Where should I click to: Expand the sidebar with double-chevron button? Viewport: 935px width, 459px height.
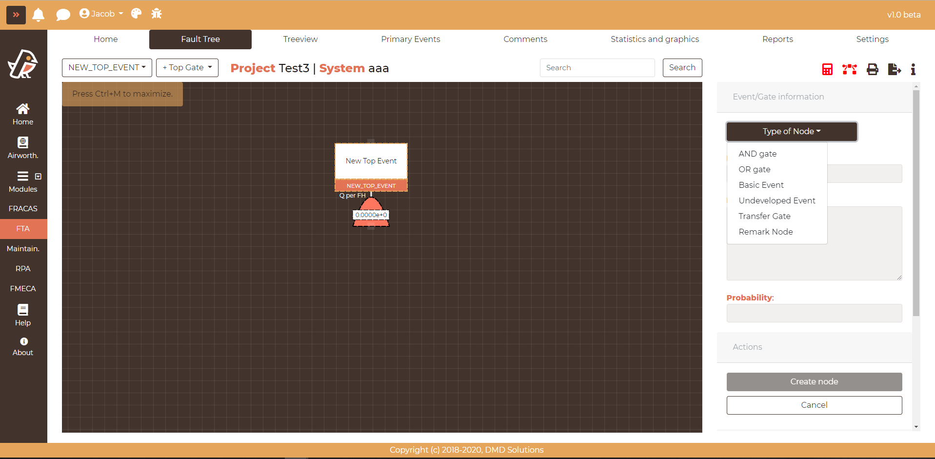coord(16,15)
